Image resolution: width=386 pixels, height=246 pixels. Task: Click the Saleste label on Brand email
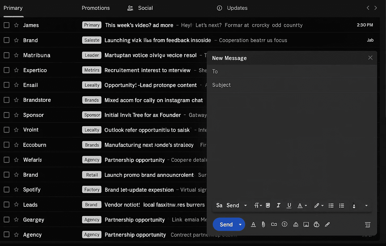92,40
